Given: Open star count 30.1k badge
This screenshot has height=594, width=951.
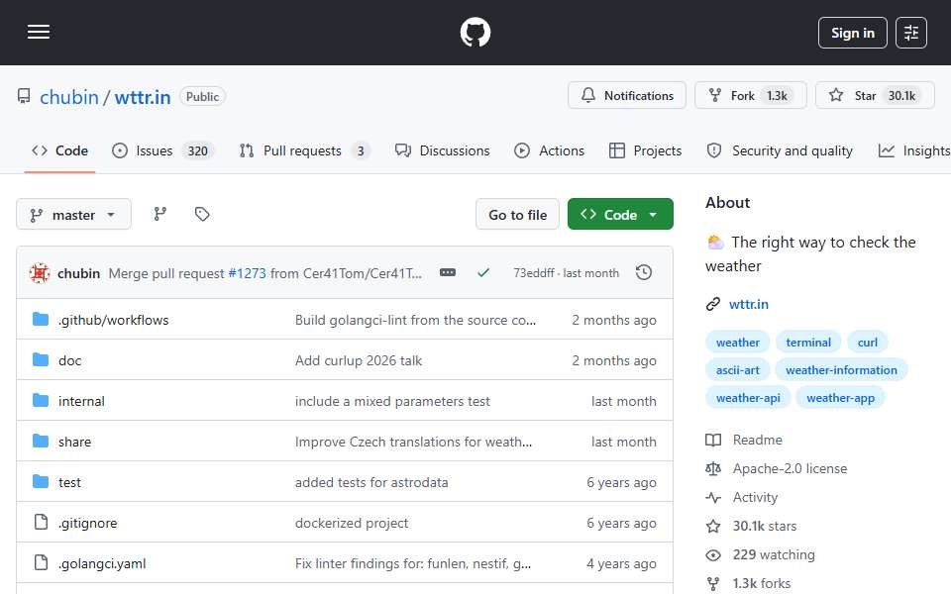Looking at the screenshot, I should click(901, 96).
